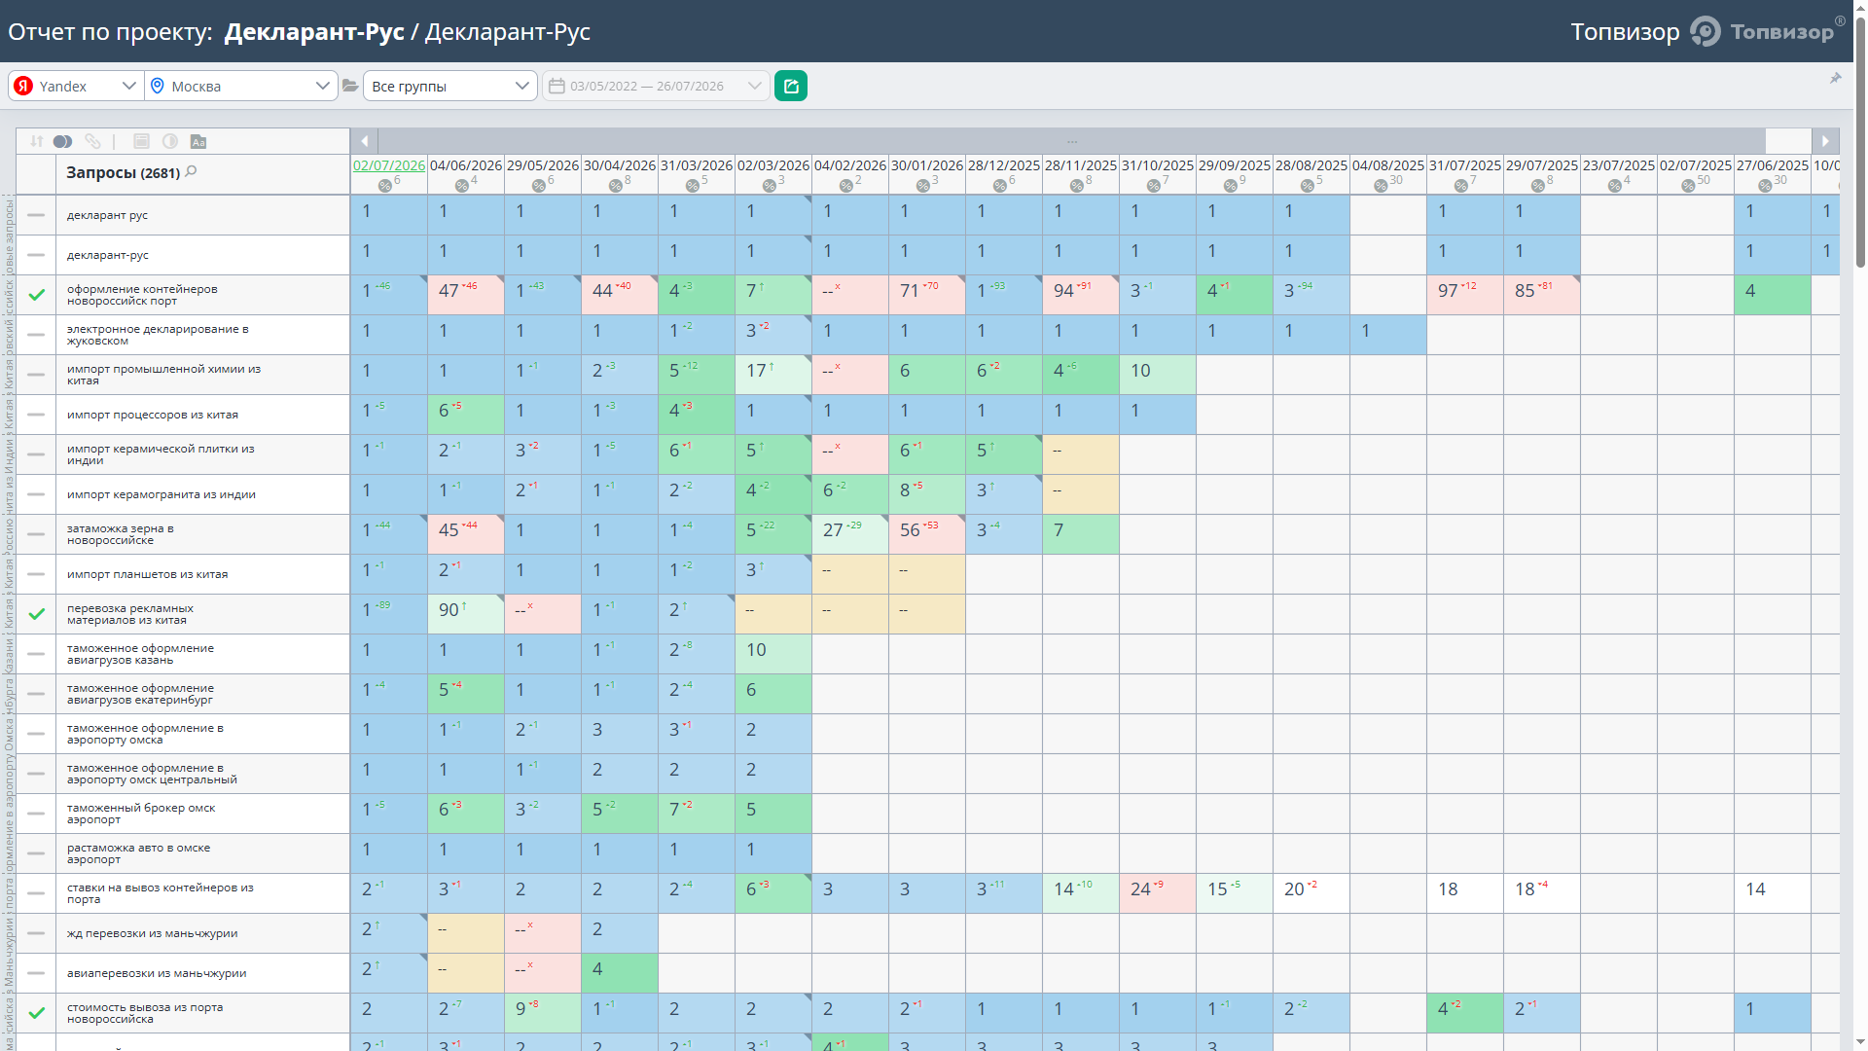Click the percent icon under 31/10/2025

click(x=1154, y=185)
